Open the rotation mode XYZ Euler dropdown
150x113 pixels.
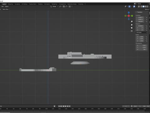pyautogui.click(x=142, y=32)
